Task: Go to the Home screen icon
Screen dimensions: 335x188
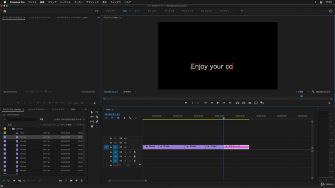Action: (x=5, y=11)
